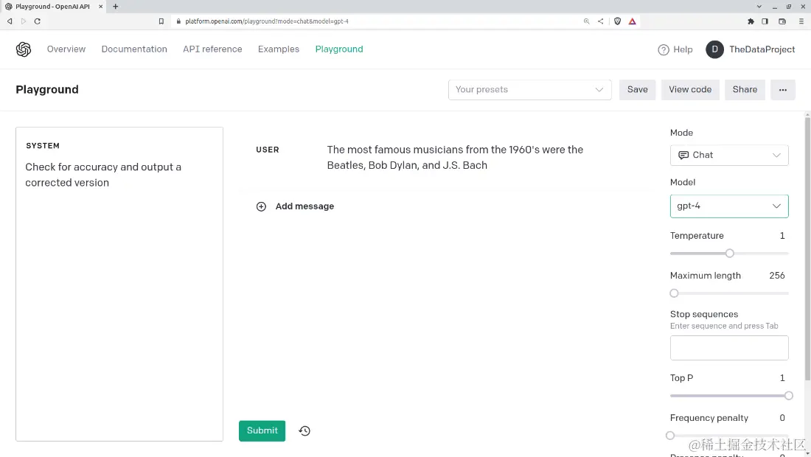The image size is (811, 457).
Task: Click the plus icon beside Add message
Action: (x=261, y=206)
